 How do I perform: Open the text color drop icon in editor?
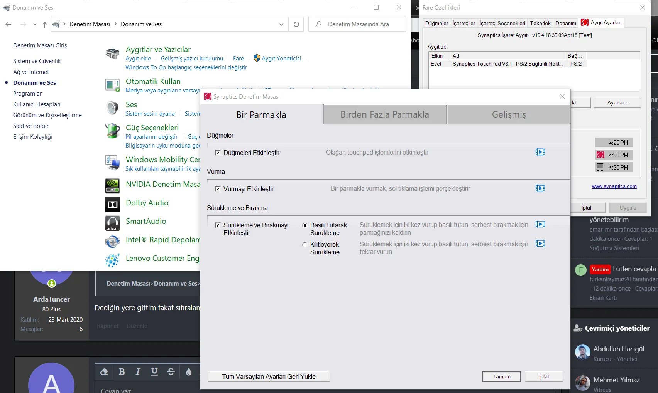click(x=188, y=372)
